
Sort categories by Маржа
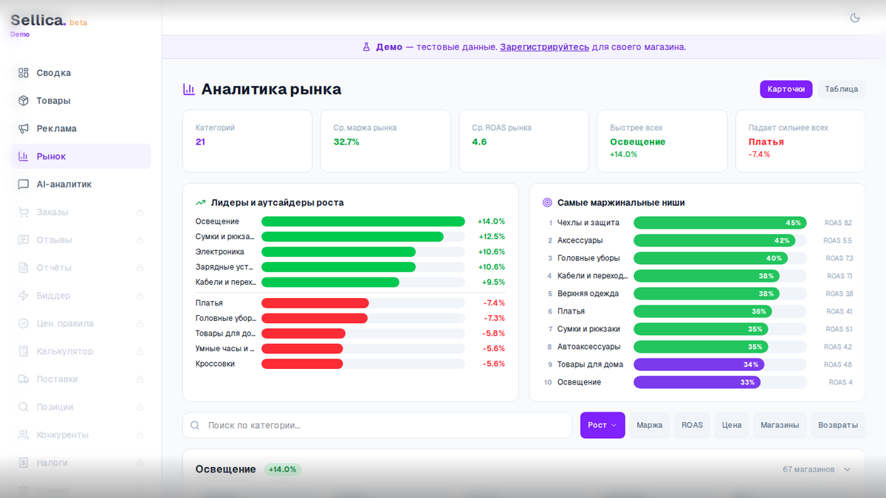point(649,425)
